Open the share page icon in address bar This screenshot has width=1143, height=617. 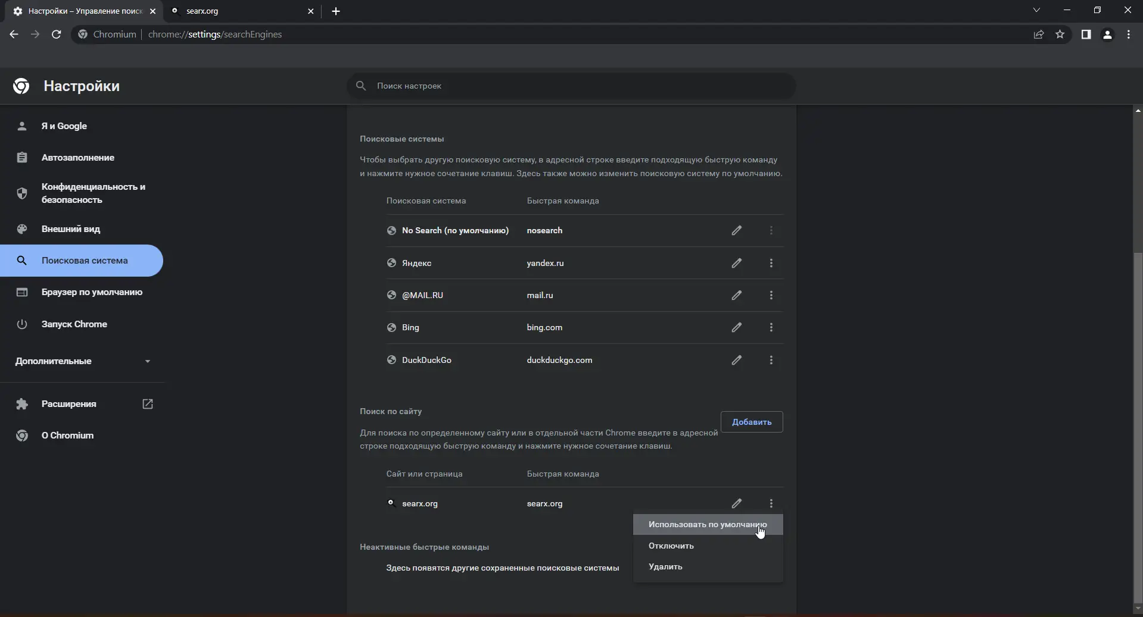click(x=1039, y=35)
